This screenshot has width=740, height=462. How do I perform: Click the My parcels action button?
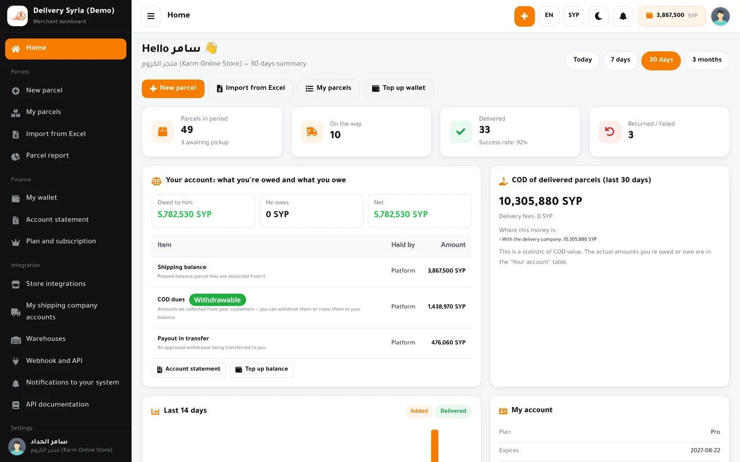point(328,88)
